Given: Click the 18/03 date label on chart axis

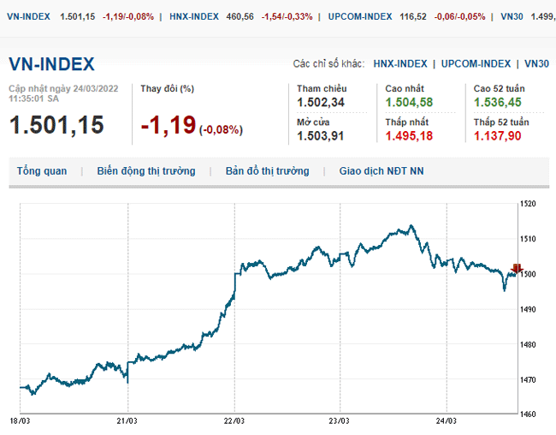Looking at the screenshot, I should point(21,421).
